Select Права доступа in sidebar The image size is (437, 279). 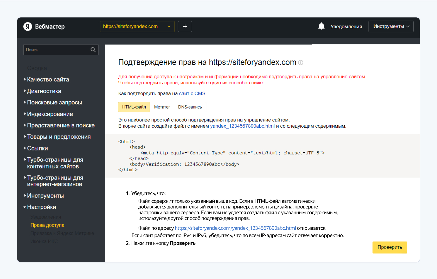click(47, 225)
